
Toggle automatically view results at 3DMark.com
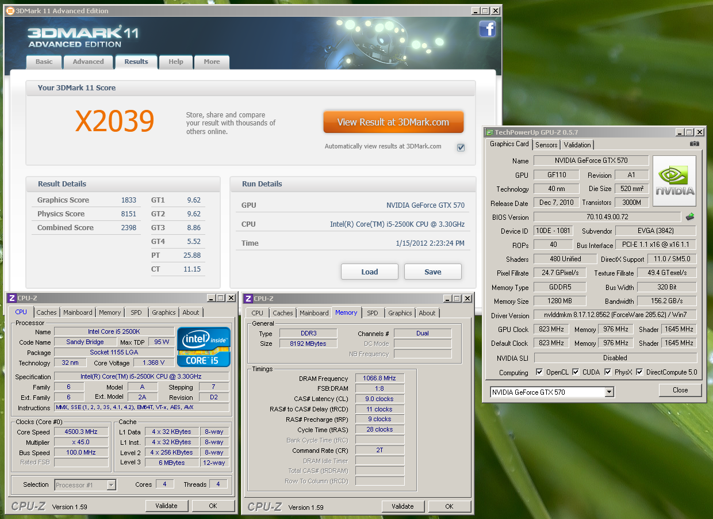(461, 147)
